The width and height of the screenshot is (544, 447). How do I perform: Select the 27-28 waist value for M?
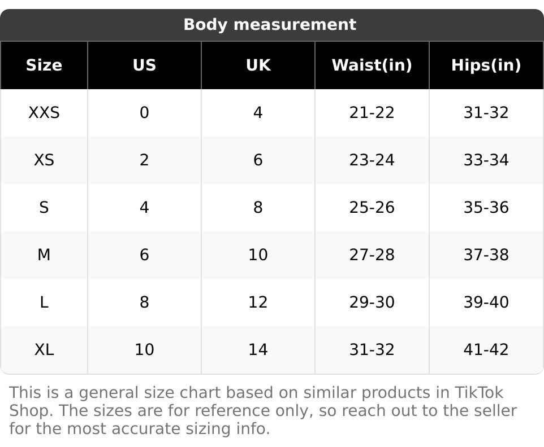tap(372, 255)
